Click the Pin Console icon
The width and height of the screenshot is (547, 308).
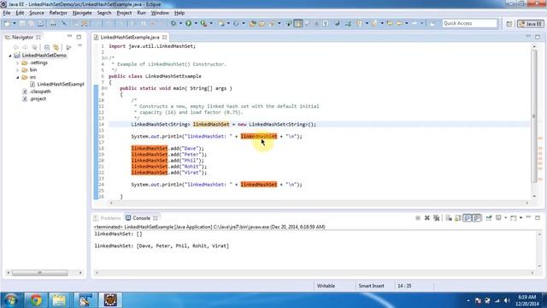pos(489,218)
